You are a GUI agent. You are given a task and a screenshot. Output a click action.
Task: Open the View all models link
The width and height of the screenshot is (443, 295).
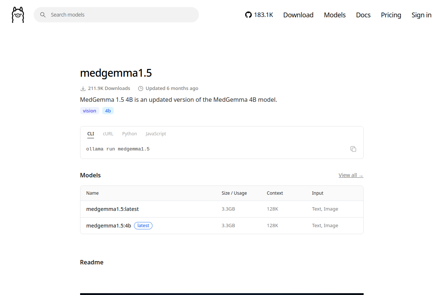(x=351, y=175)
